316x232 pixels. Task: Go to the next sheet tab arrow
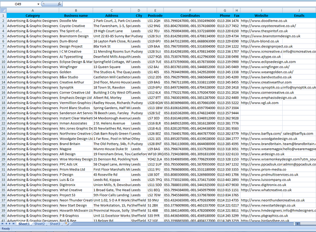tap(10, 224)
